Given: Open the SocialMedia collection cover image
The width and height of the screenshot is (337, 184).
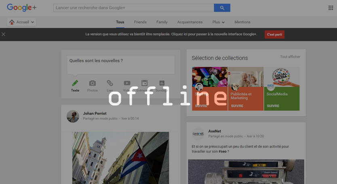Looking at the screenshot, I should [282, 77].
